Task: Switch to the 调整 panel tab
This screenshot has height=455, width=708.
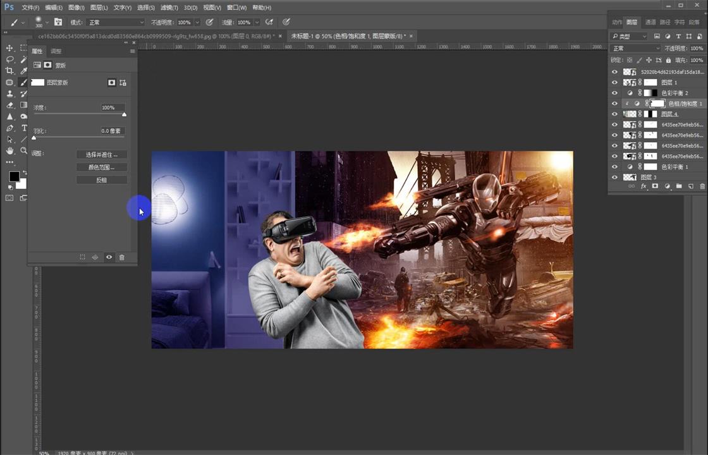Action: pyautogui.click(x=56, y=51)
